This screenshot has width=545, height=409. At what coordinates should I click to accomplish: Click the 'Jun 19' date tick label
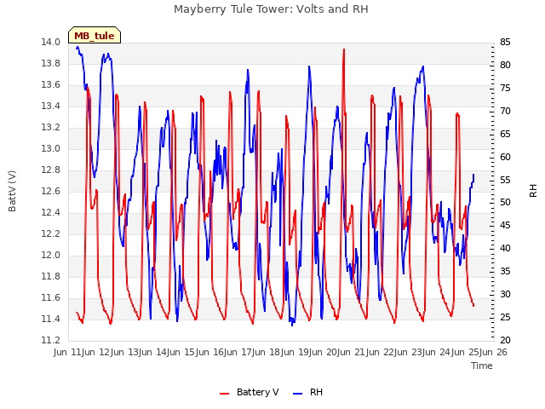[295, 352]
